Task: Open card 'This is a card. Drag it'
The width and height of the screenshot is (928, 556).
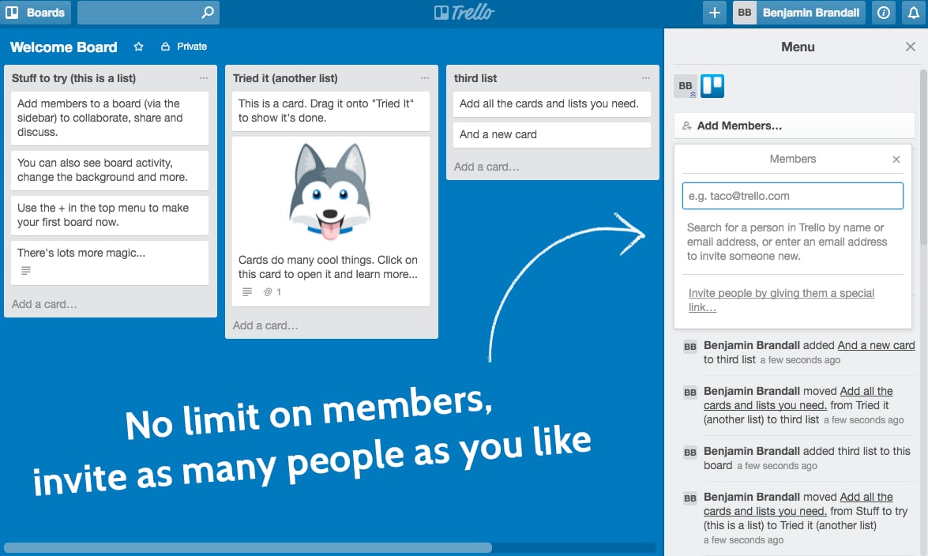Action: (330, 111)
